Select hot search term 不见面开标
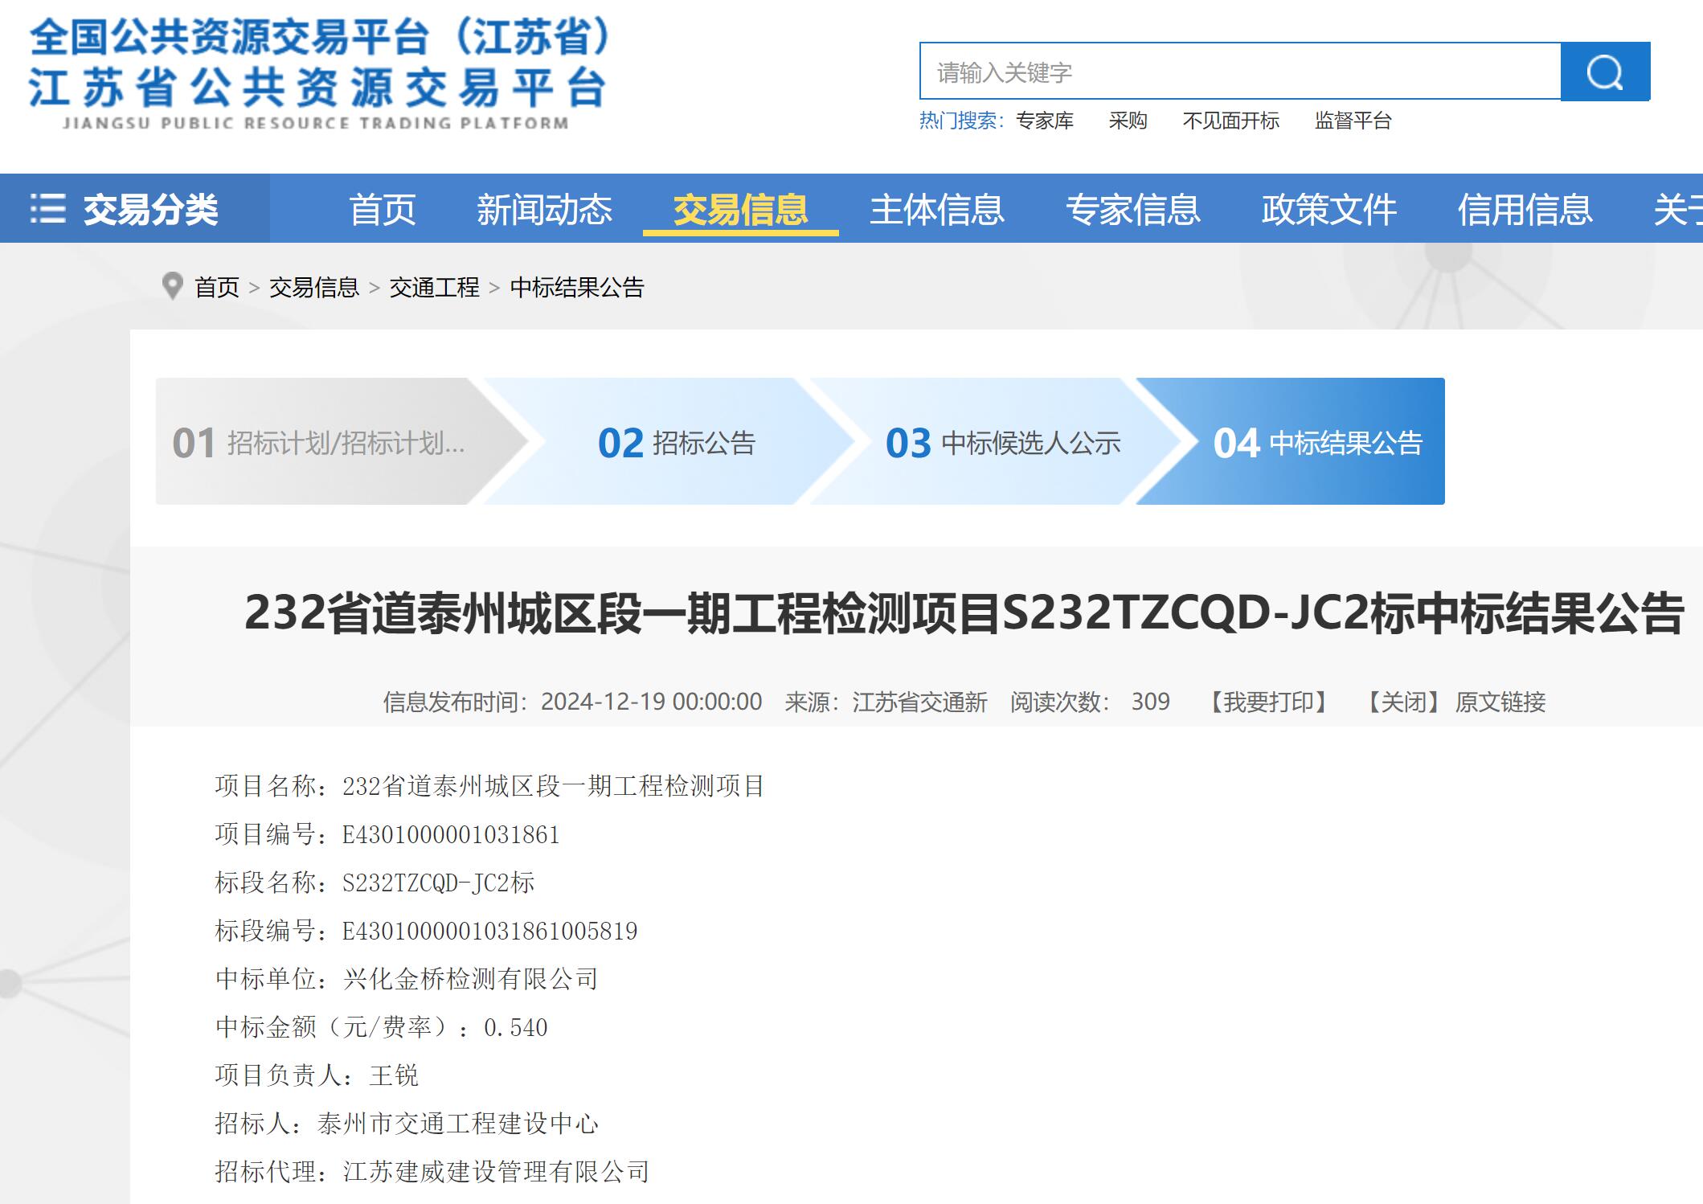This screenshot has width=1703, height=1204. click(1230, 121)
